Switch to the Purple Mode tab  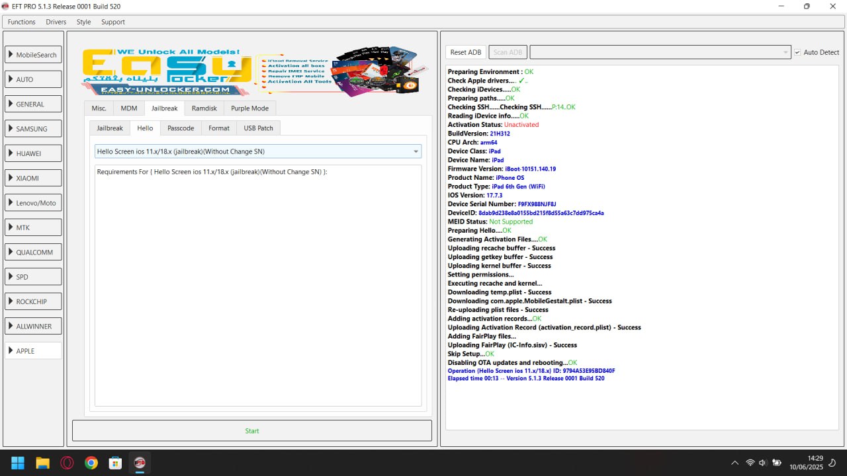pos(249,108)
